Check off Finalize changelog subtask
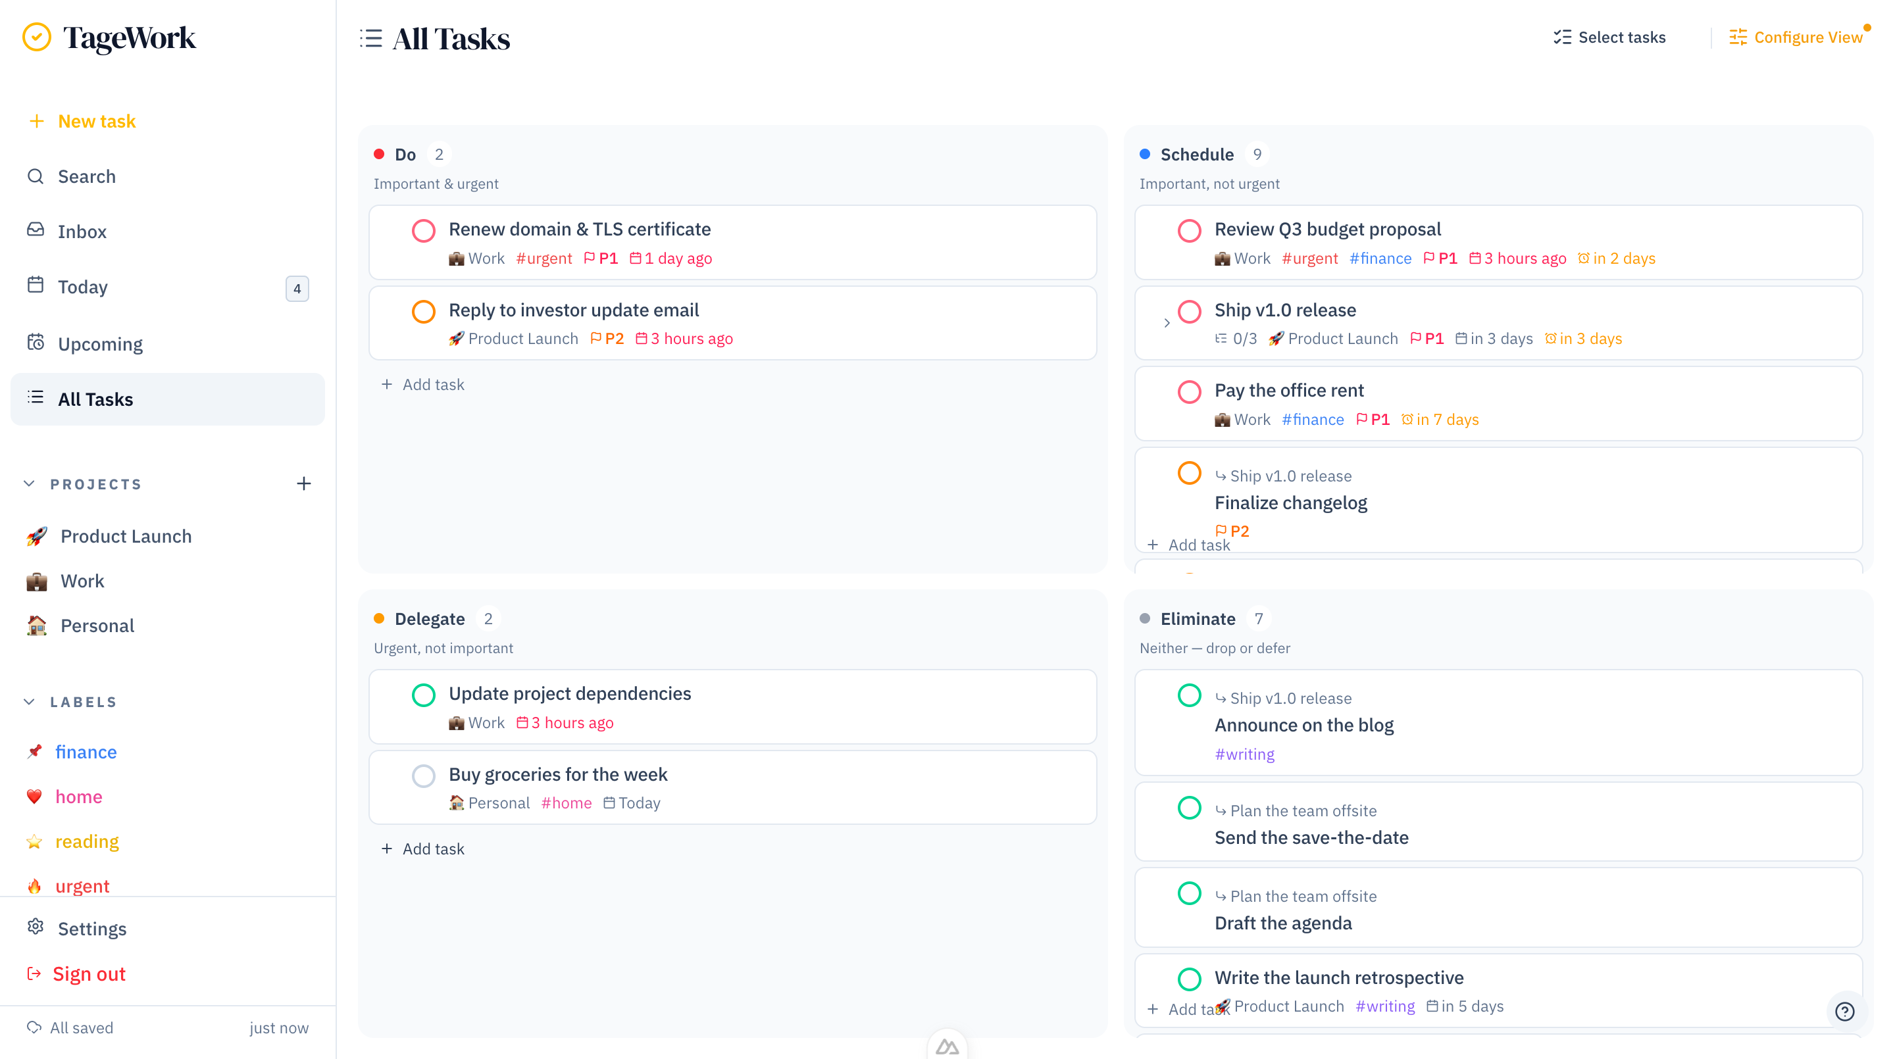The height and width of the screenshot is (1059, 1895). point(1190,473)
